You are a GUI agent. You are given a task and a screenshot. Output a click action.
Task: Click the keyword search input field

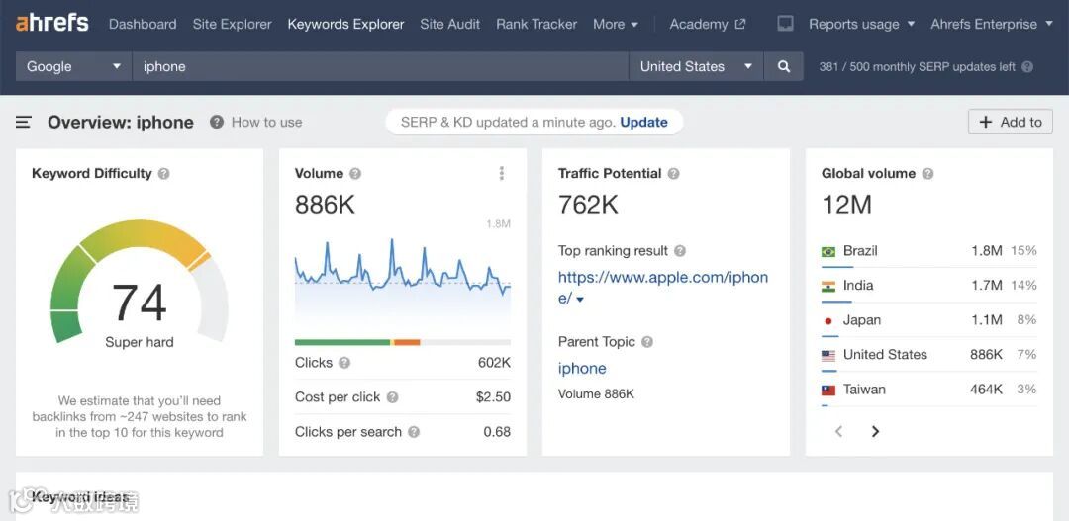click(380, 67)
